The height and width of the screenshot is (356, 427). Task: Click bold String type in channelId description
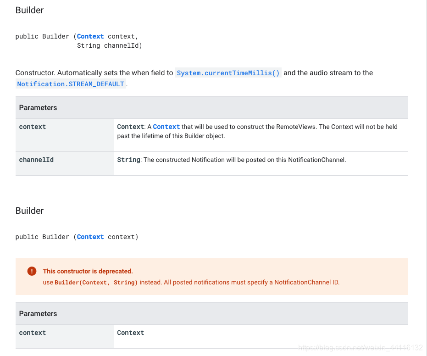pyautogui.click(x=128, y=160)
